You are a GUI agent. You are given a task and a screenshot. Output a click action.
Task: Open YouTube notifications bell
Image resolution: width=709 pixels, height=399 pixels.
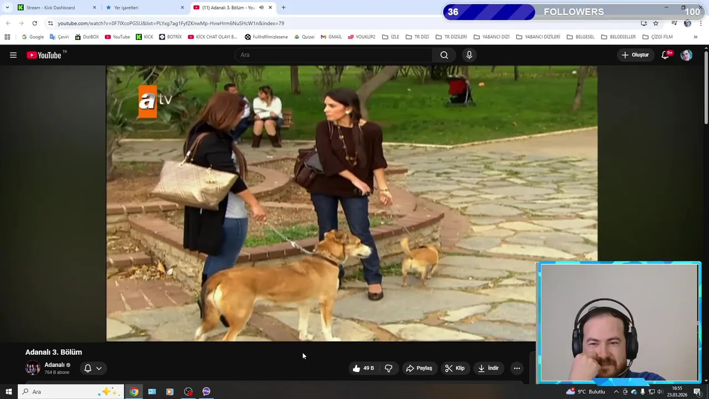pos(666,55)
